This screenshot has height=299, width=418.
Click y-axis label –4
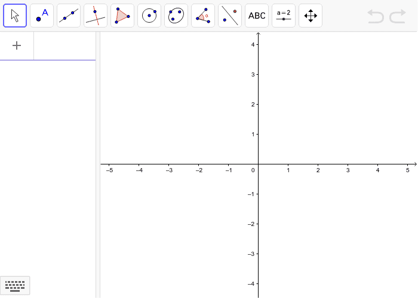click(x=251, y=284)
